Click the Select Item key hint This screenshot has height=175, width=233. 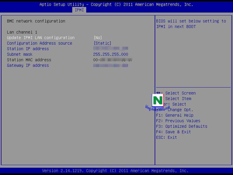tap(178, 99)
